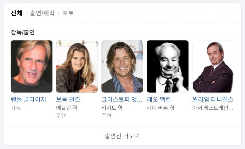Open the 레오 맥컨 name link
The width and height of the screenshot is (245, 149).
coord(159,99)
